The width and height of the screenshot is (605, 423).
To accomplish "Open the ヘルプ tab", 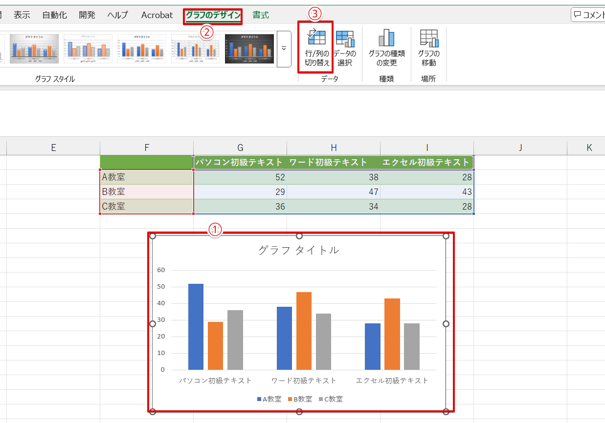I will 118,15.
